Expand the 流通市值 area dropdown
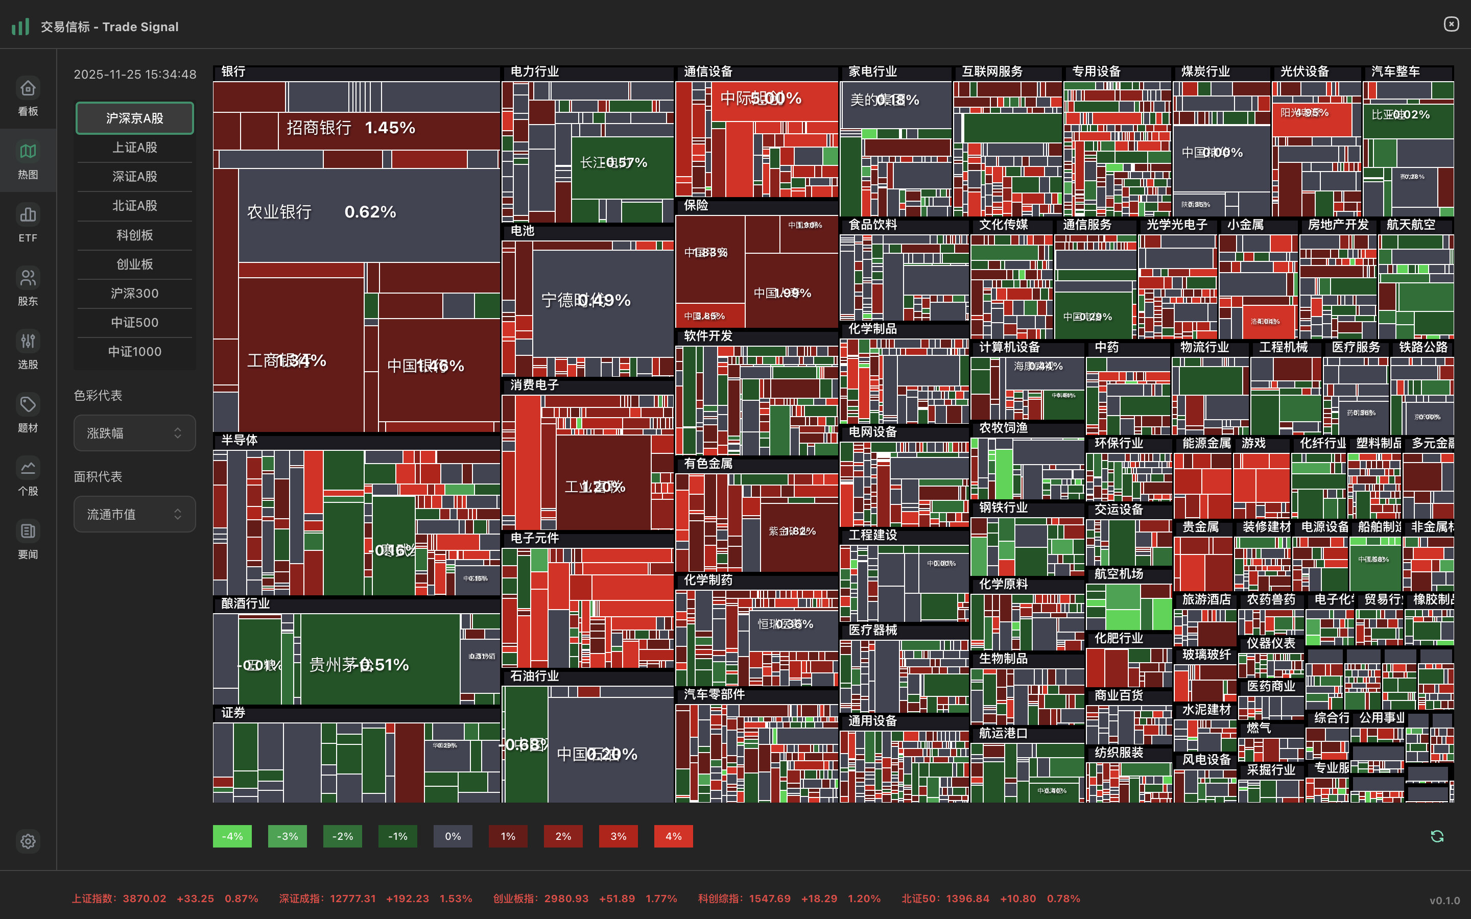 (x=134, y=514)
